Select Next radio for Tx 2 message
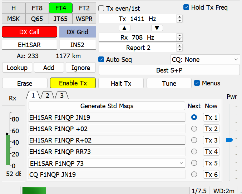The height and width of the screenshot is (194, 242). click(x=194, y=129)
